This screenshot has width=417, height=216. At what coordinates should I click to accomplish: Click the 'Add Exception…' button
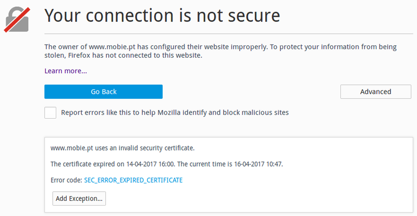[79, 198]
